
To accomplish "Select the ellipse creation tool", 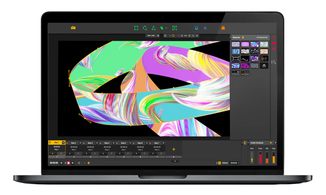I will point(144,28).
